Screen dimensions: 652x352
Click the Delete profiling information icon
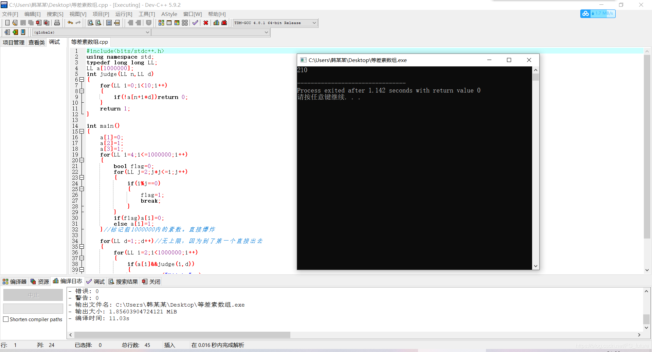[224, 23]
